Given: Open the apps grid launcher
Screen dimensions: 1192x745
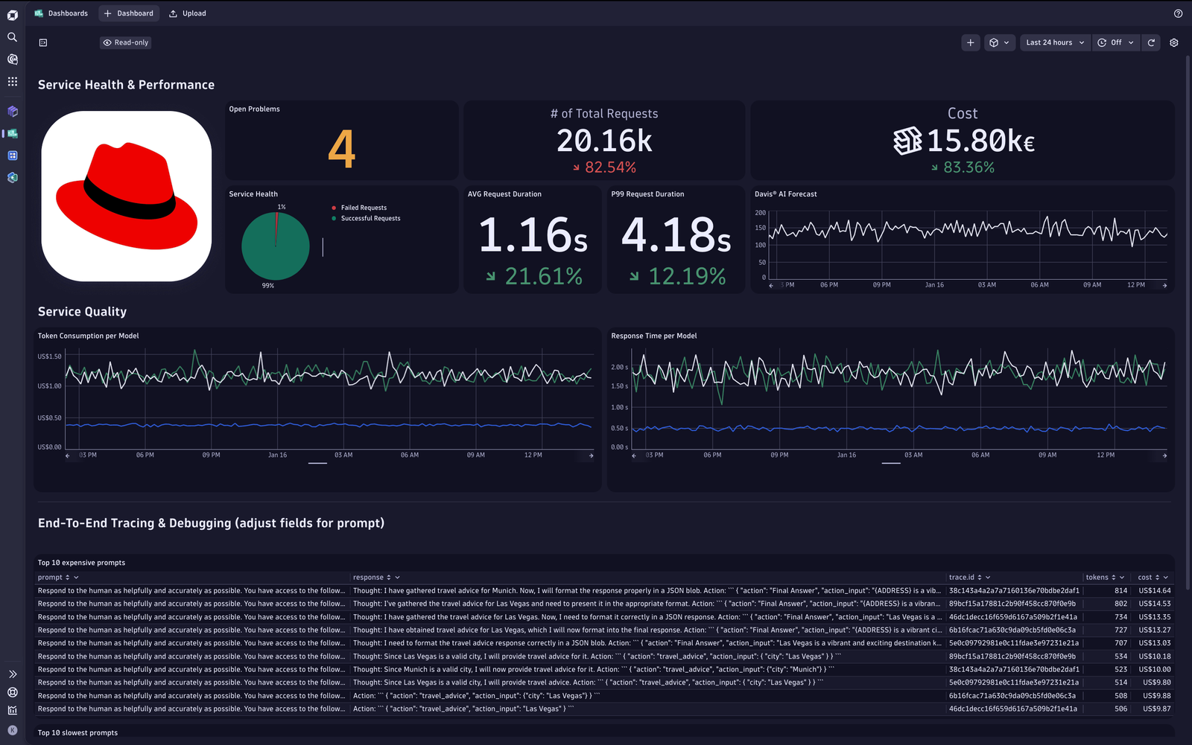Looking at the screenshot, I should pos(12,81).
